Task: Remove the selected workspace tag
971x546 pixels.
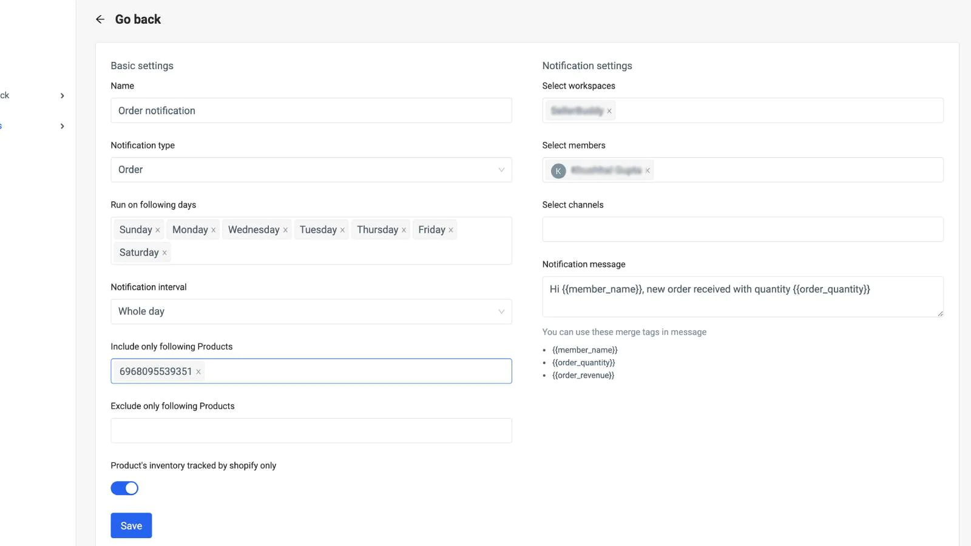Action: [609, 111]
